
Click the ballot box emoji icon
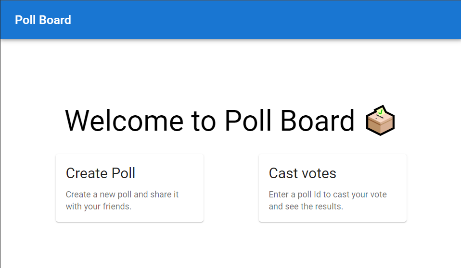tap(380, 120)
